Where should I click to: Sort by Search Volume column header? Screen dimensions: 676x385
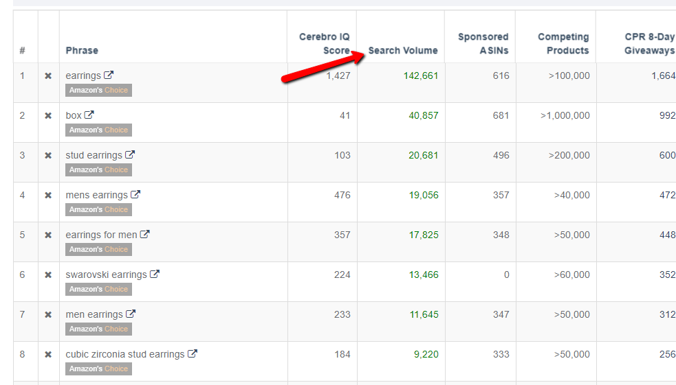403,50
